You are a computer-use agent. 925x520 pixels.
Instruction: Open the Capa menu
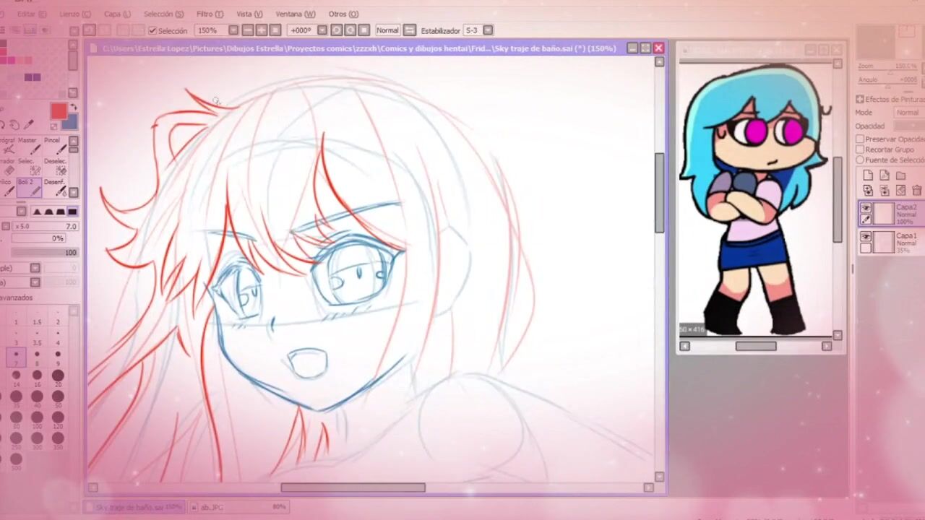(117, 14)
